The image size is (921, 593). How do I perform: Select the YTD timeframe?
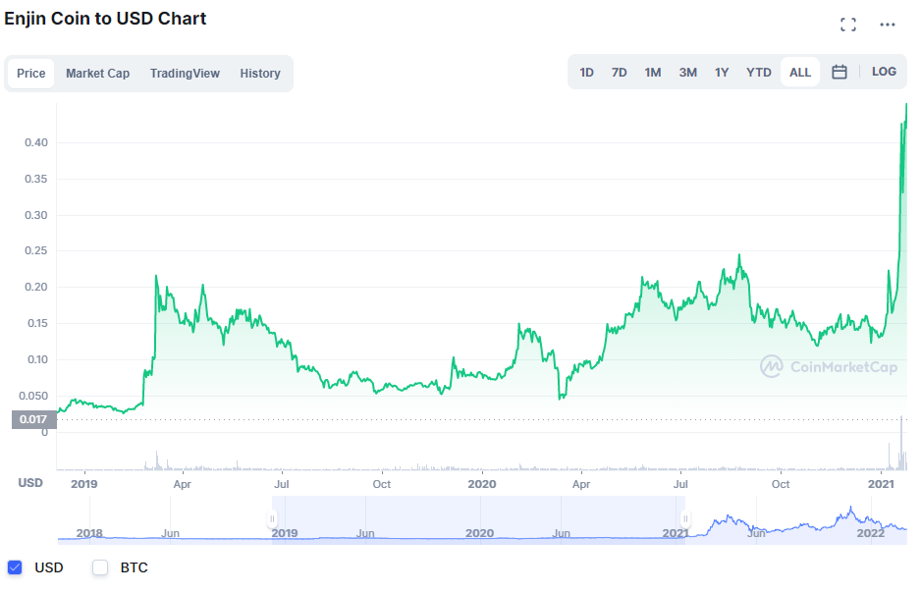click(758, 72)
